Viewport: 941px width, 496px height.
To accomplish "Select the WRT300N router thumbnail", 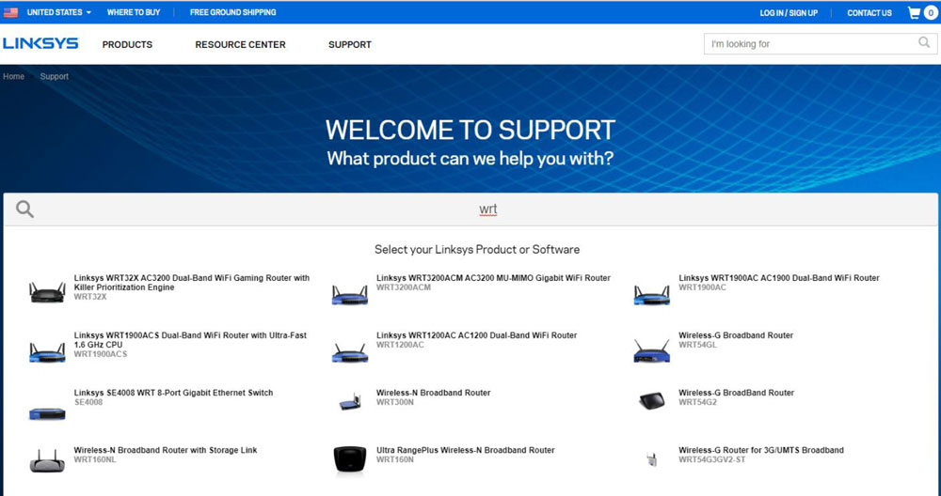I will click(x=350, y=401).
